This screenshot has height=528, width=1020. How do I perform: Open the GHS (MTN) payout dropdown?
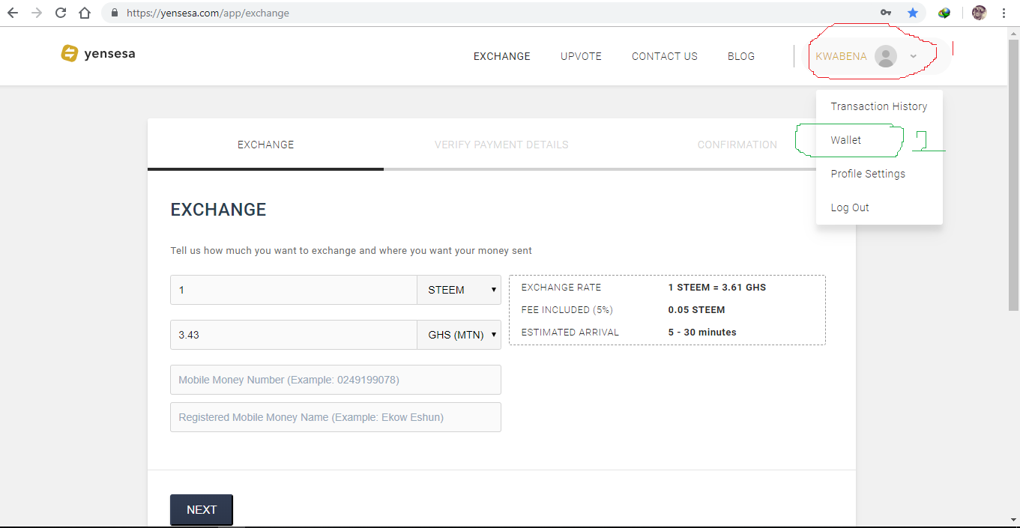[x=459, y=335]
